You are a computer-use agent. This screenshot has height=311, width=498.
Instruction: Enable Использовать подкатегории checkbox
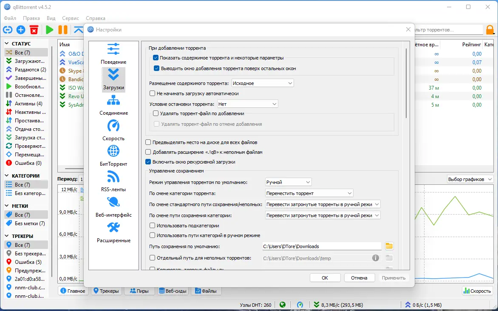click(153, 226)
